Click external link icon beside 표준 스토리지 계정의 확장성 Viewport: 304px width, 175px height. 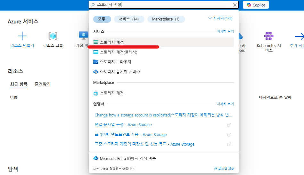coord(229,144)
